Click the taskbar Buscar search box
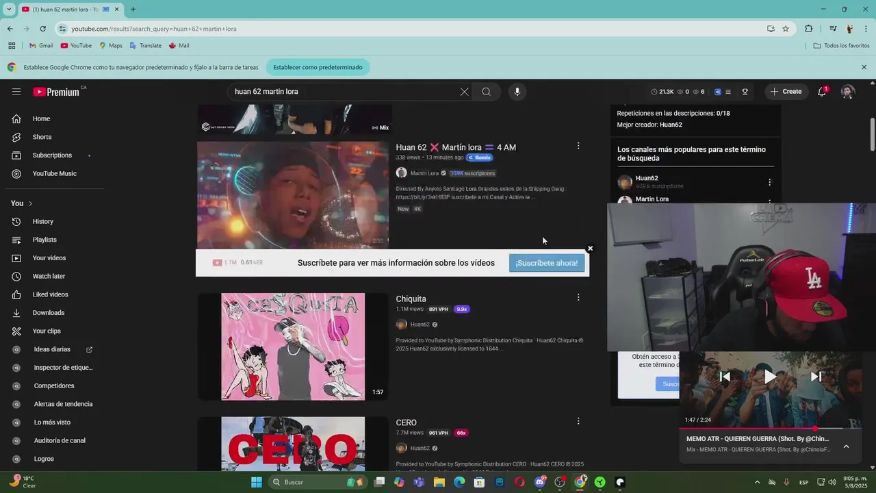876x493 pixels. (x=317, y=483)
